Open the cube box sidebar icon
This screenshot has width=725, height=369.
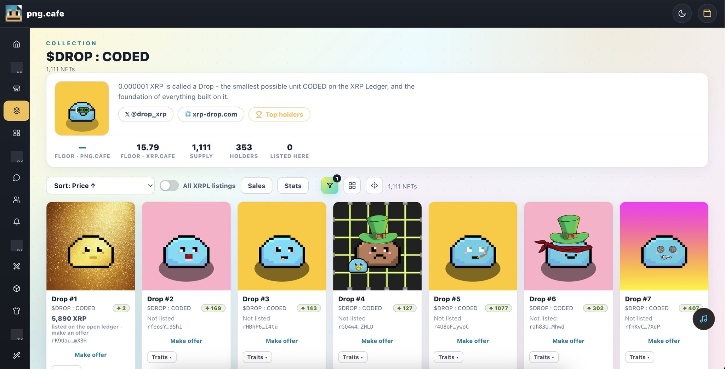[x=17, y=289]
